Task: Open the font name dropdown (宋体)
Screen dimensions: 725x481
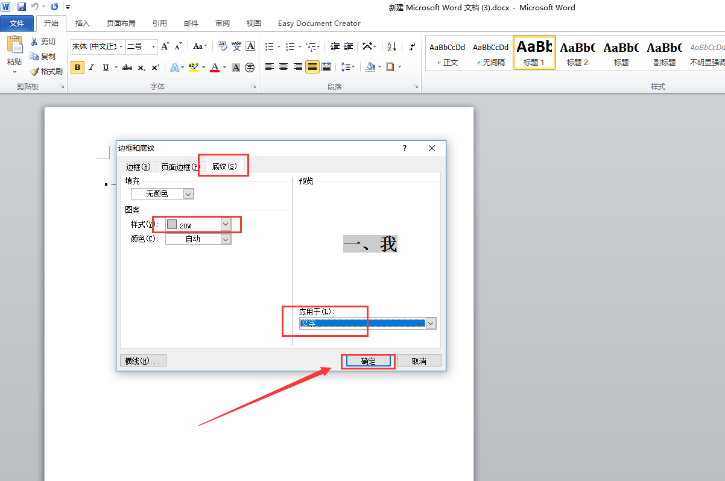Action: 121,46
